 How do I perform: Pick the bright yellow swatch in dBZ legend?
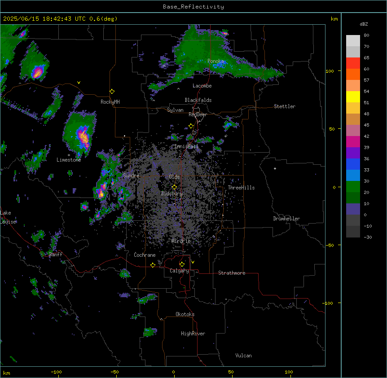tap(353, 97)
